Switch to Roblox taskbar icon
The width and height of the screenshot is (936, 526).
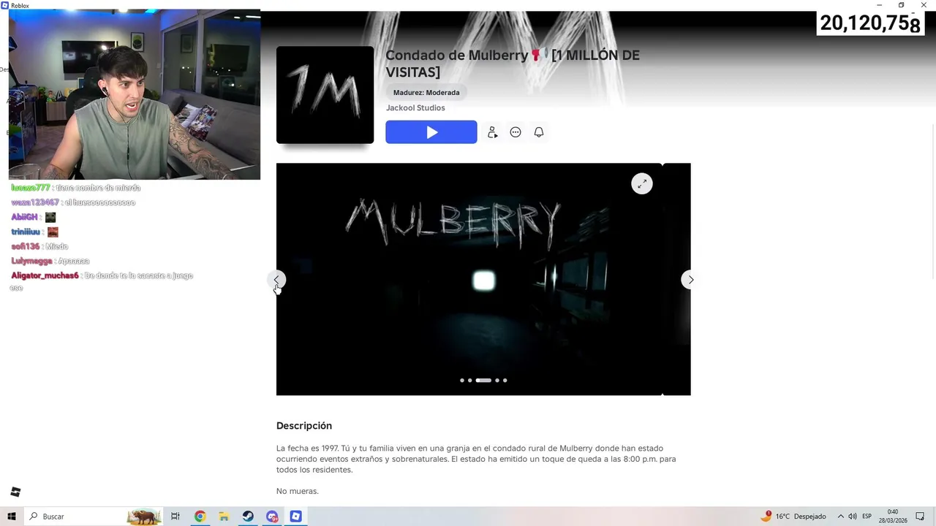(x=295, y=517)
